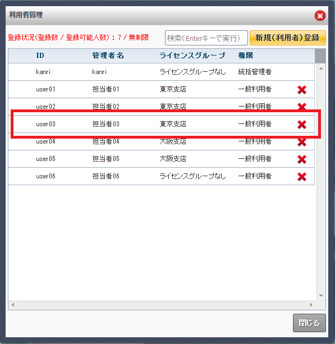Click the ライセンスグループ column header

point(192,56)
